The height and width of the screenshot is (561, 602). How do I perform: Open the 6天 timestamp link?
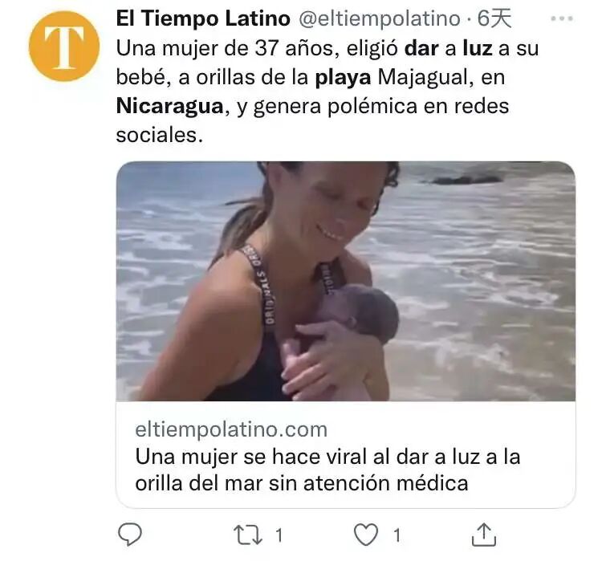pyautogui.click(x=494, y=18)
